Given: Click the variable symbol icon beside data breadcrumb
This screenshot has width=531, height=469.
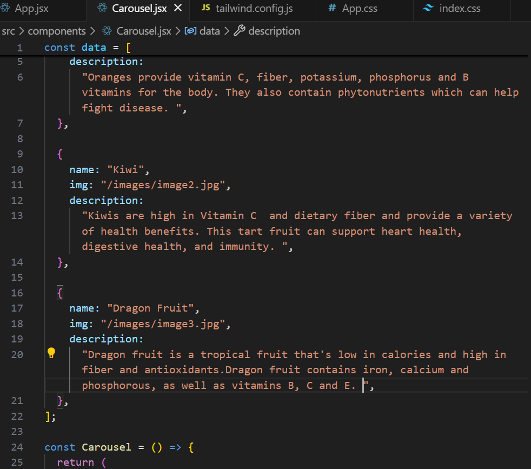Looking at the screenshot, I should (x=190, y=31).
